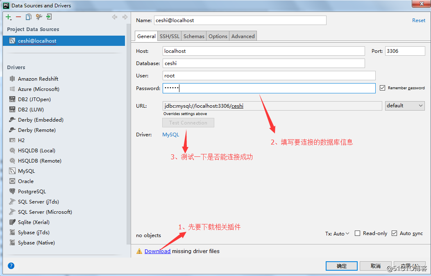This screenshot has width=431, height=276.
Task: Click the Oracle driver icon
Action: (x=12, y=181)
